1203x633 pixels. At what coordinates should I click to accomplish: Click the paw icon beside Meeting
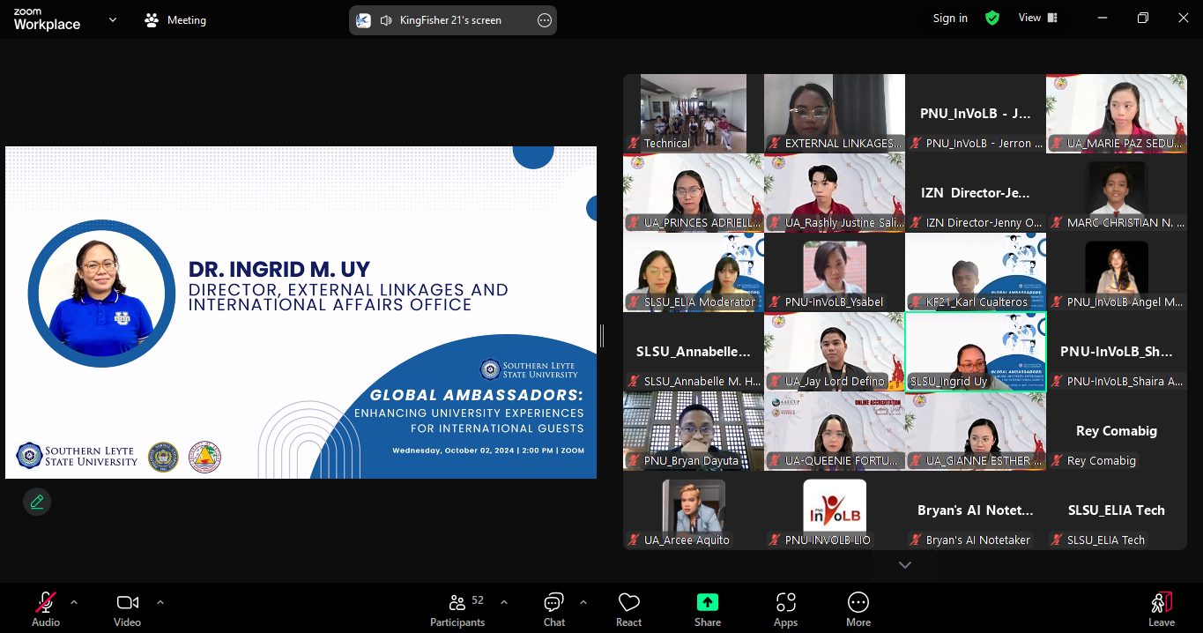(152, 19)
